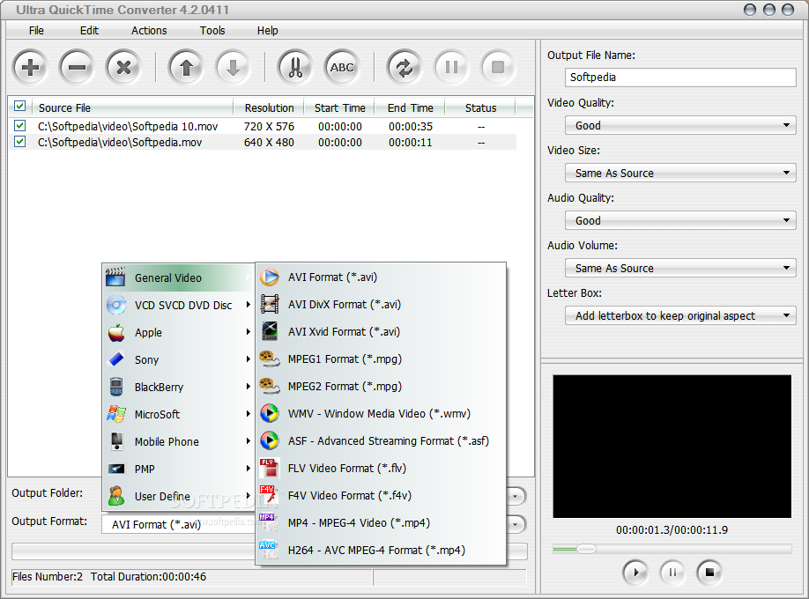This screenshot has height=599, width=809.
Task: Open the scissors trim tool
Action: point(295,67)
